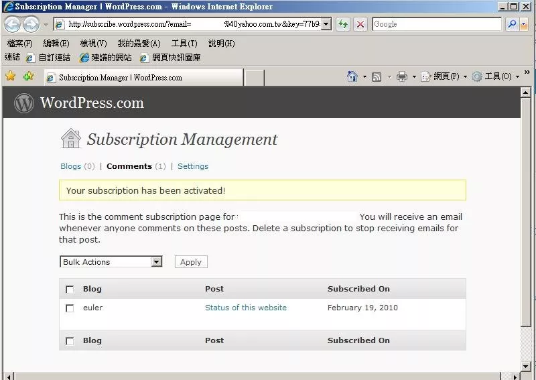
Task: Click the 建議的網站 links bar shortcut
Action: tap(105, 58)
